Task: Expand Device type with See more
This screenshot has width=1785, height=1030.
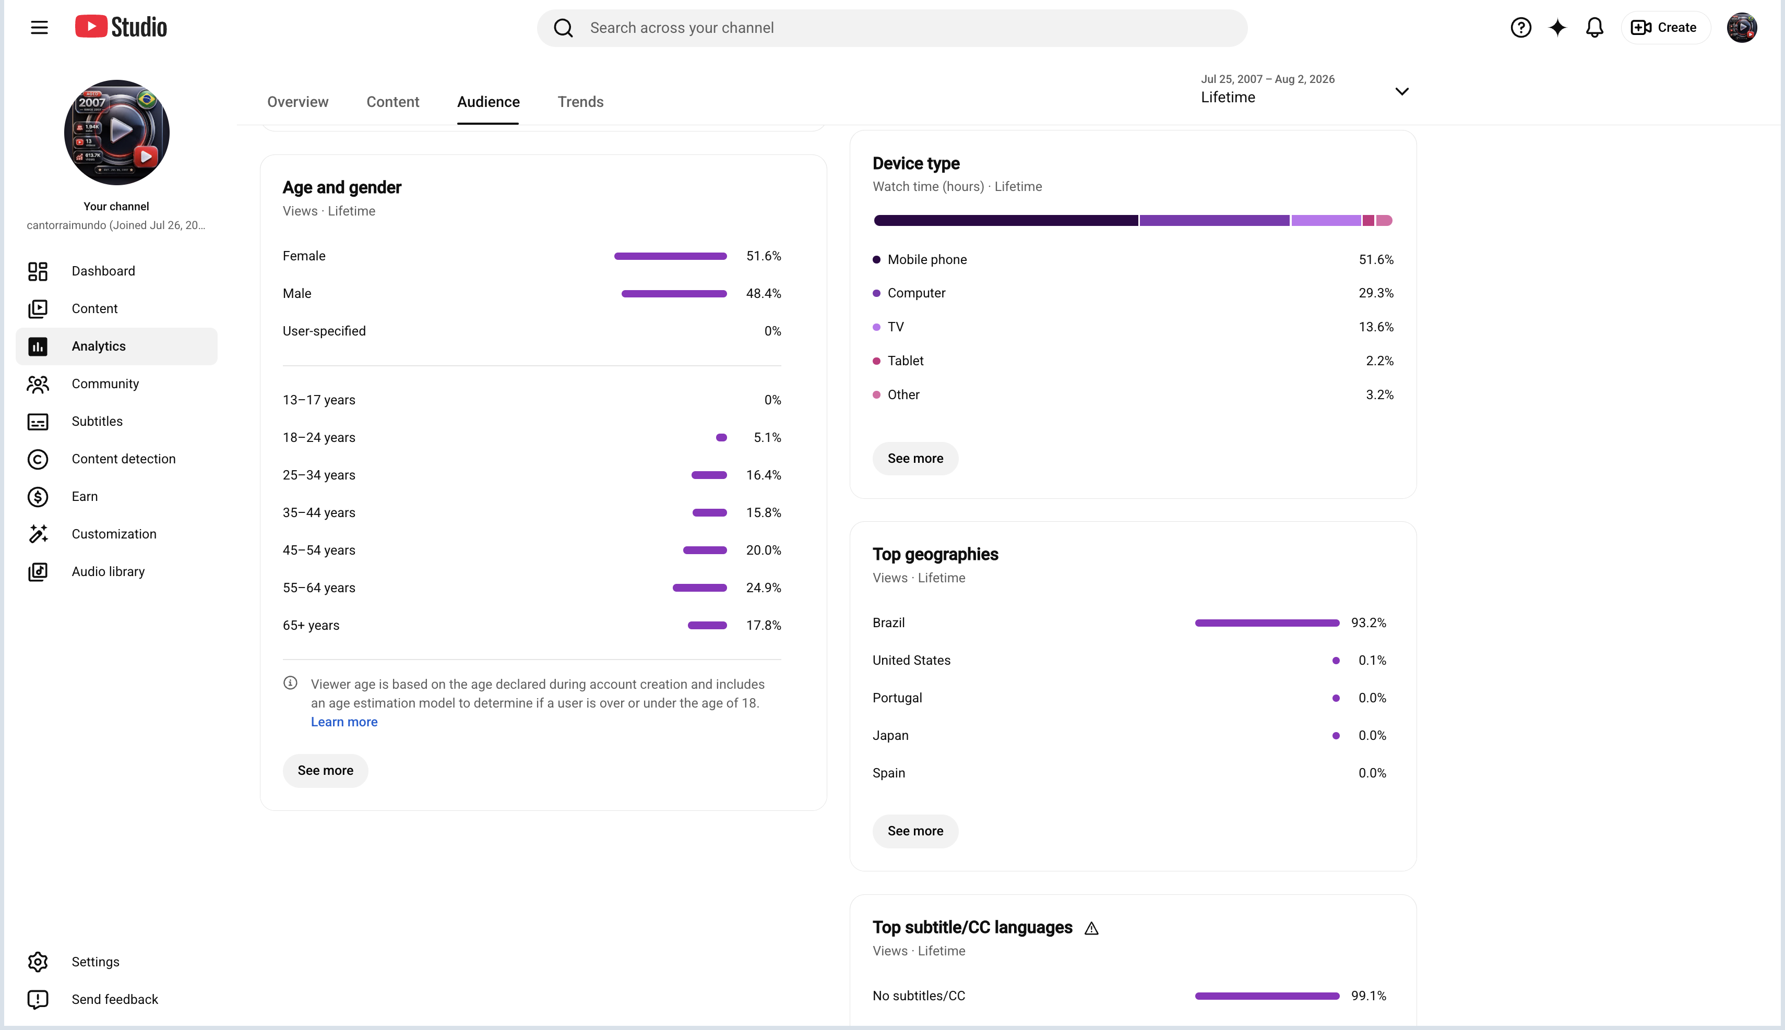Action: [915, 459]
